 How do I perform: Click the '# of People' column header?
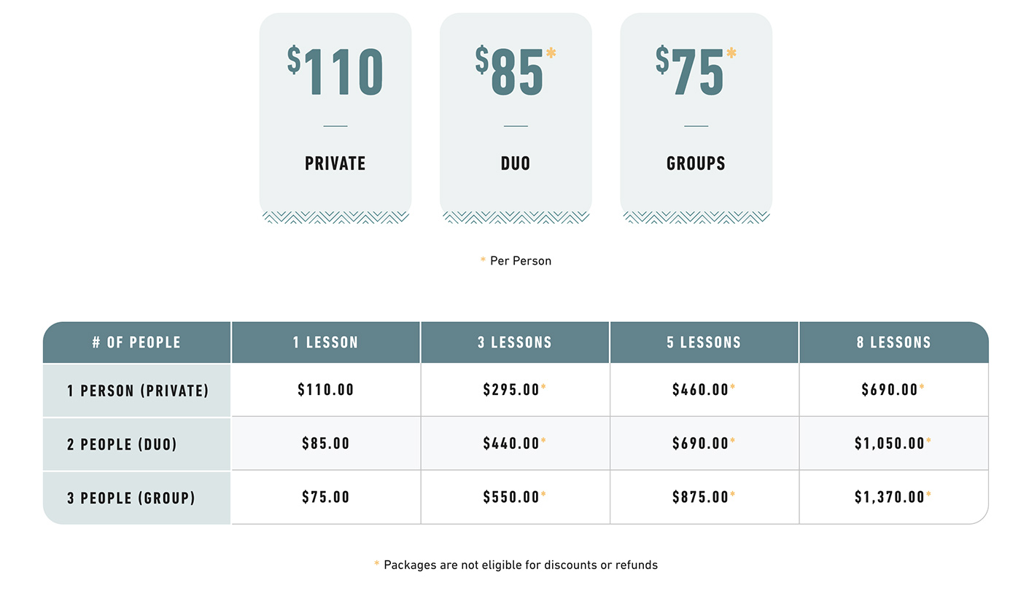click(136, 342)
